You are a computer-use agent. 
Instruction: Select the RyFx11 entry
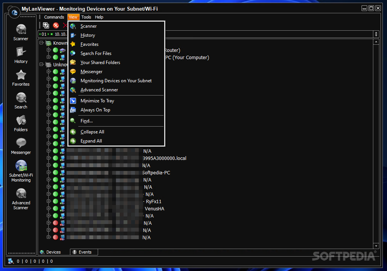coord(154,202)
